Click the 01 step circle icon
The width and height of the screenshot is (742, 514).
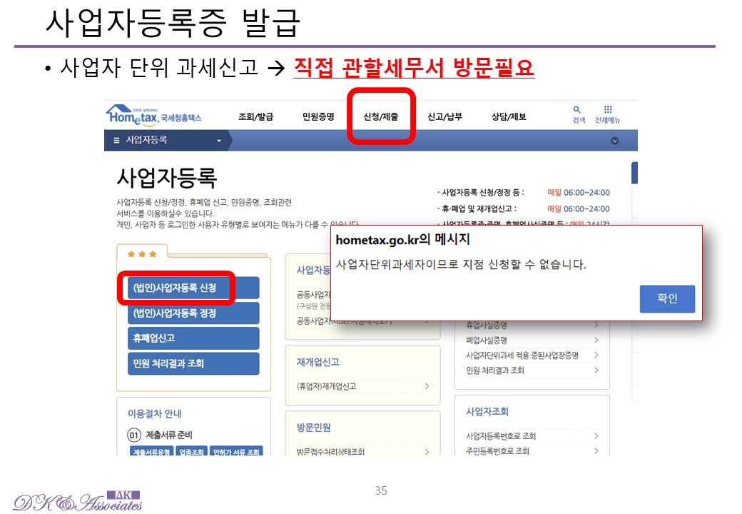point(134,435)
